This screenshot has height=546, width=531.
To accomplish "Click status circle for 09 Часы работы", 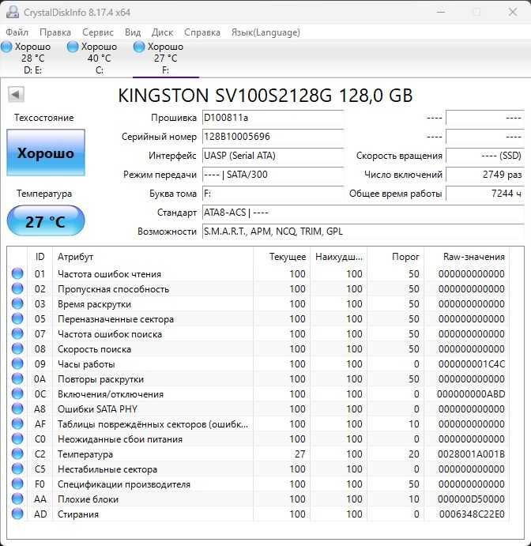I will (x=17, y=363).
